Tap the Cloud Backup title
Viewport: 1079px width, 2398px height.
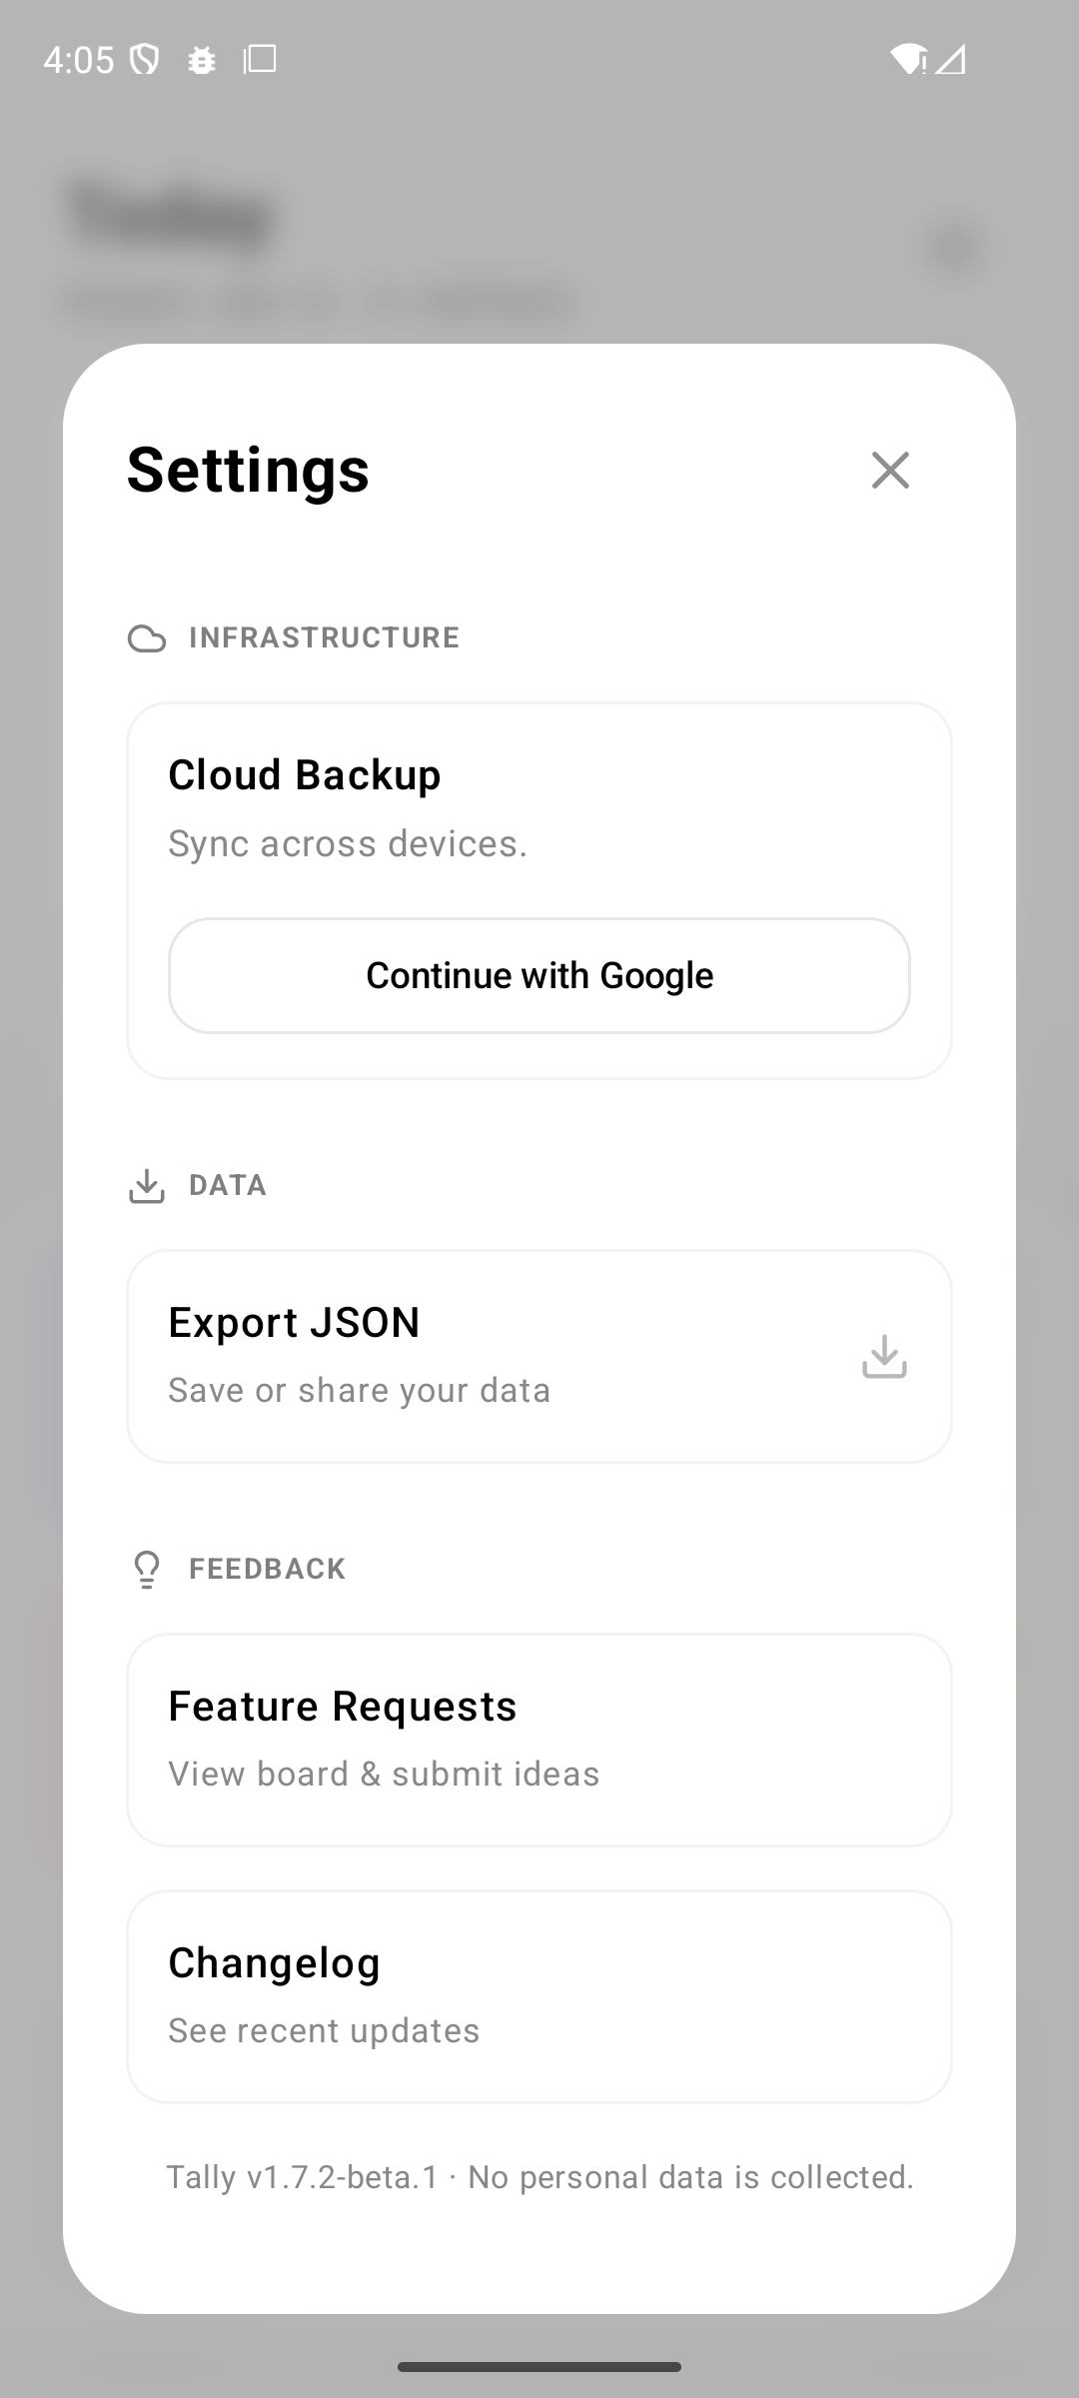pos(305,775)
